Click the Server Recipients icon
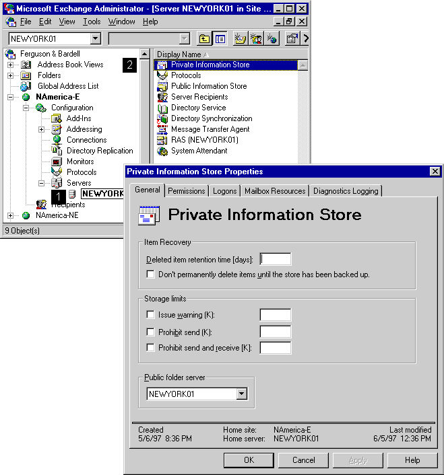 [x=162, y=97]
